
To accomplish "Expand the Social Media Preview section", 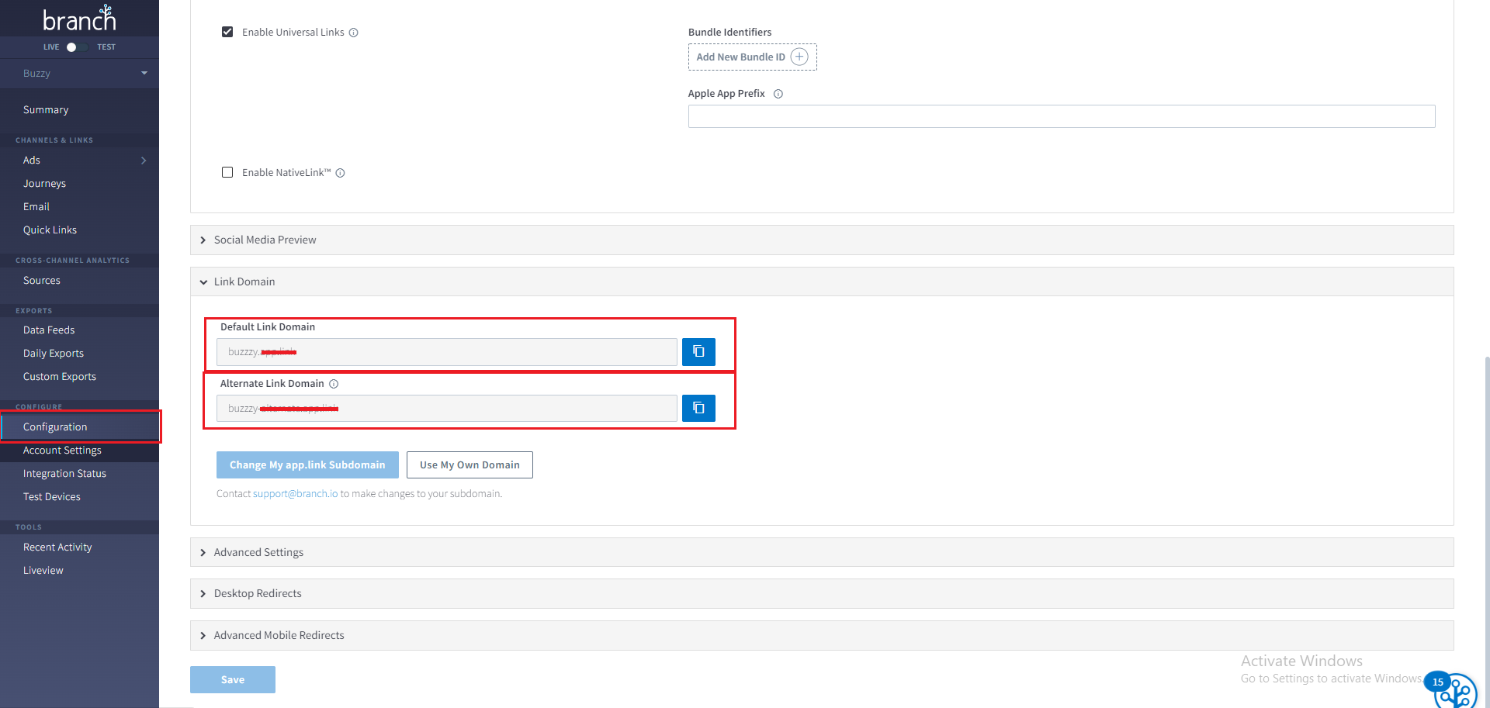I will click(x=265, y=240).
